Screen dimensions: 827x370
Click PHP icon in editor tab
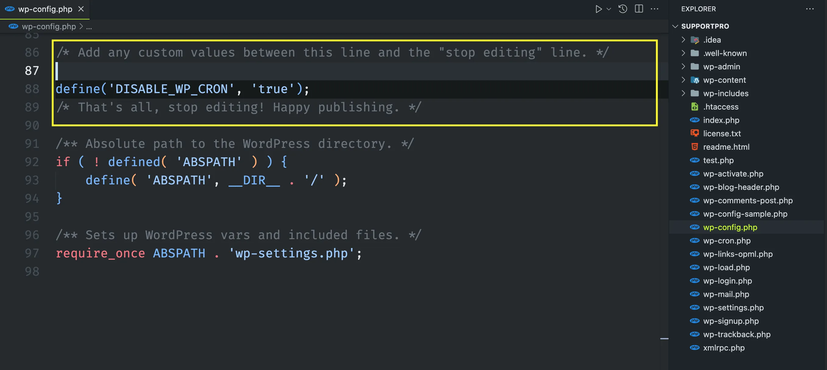click(x=10, y=9)
